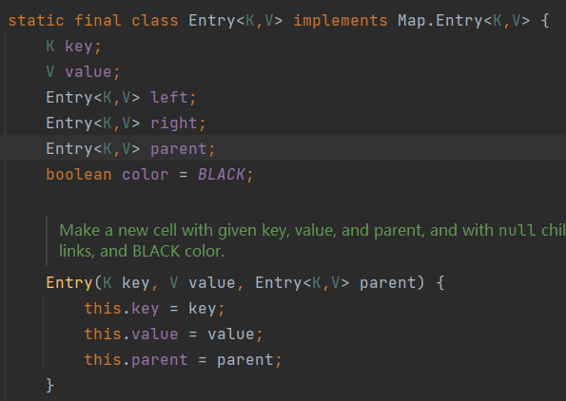566x401 pixels.
Task: Click the 'key' parameter in the constructor signature
Action: [x=136, y=283]
